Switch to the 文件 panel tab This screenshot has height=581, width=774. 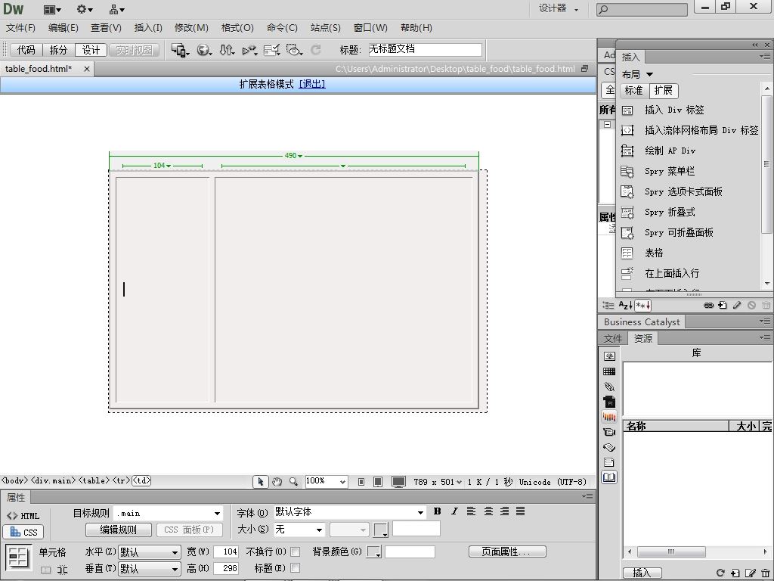click(x=612, y=338)
